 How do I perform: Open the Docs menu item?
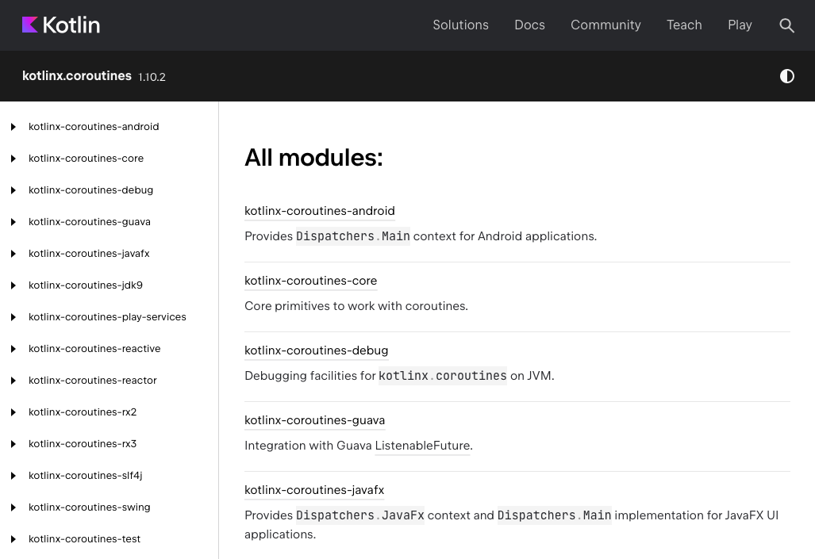coord(529,25)
